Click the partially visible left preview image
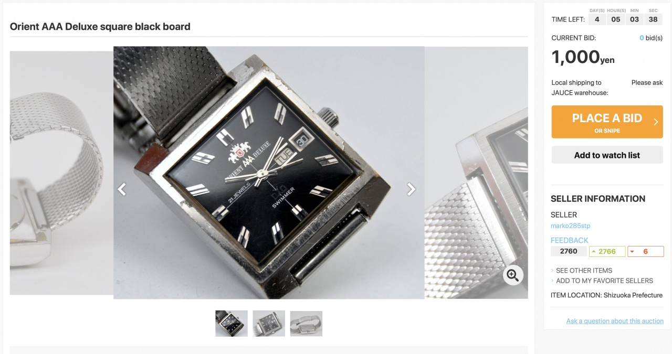The image size is (672, 354). [61, 173]
